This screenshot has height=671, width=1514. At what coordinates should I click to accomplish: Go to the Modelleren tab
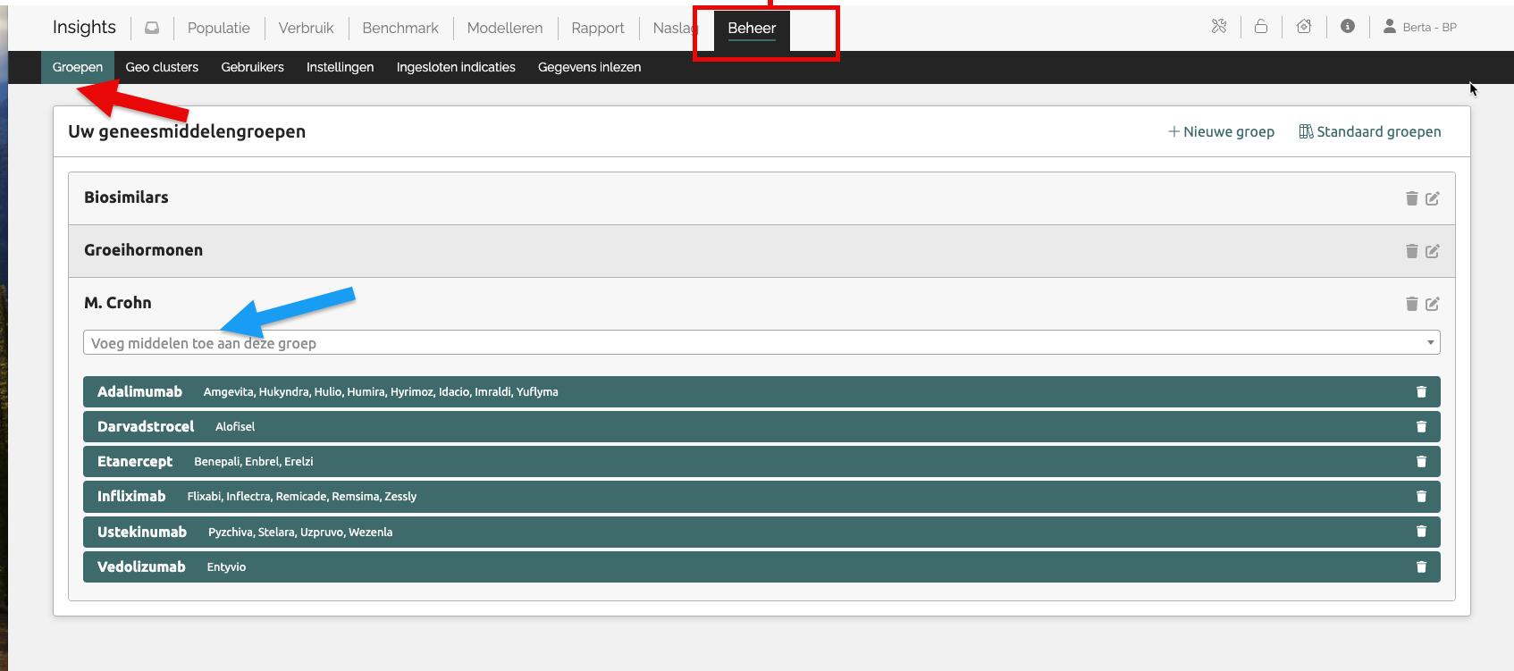(505, 28)
